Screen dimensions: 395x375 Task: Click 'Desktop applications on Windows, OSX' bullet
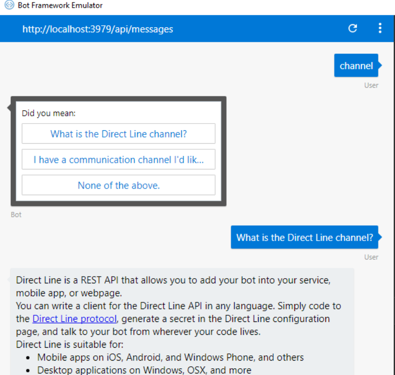144,370
